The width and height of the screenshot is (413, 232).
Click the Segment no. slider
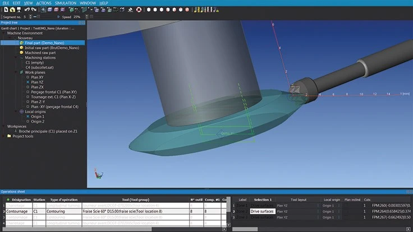[38, 17]
